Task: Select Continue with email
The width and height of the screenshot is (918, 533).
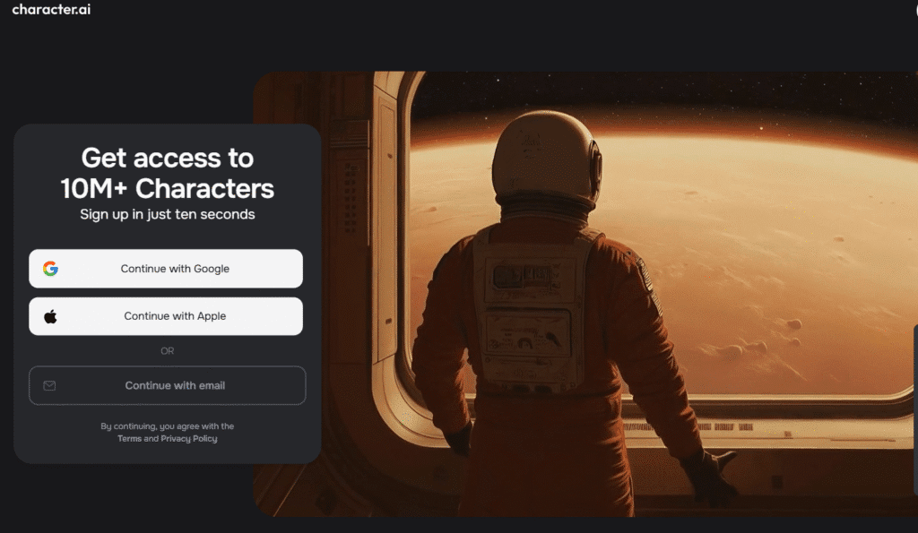Action: pyautogui.click(x=168, y=385)
